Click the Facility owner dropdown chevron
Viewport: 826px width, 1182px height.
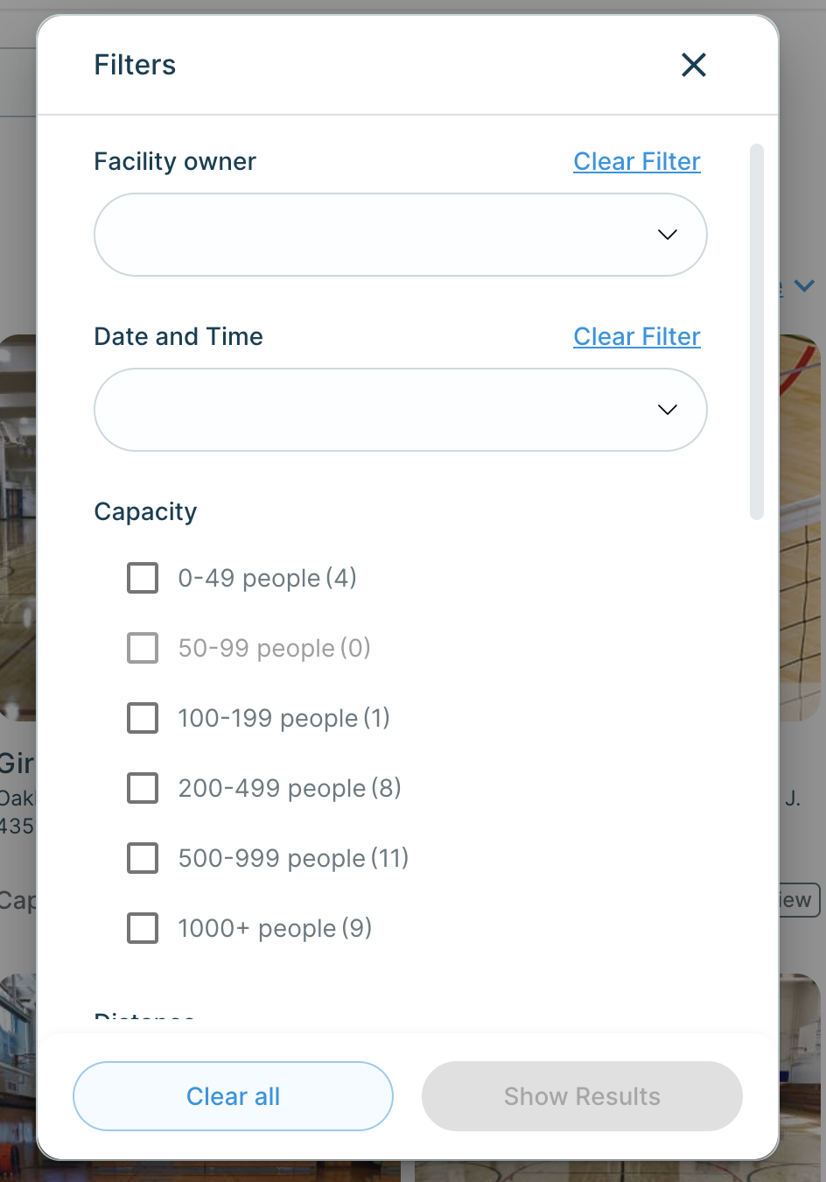pyautogui.click(x=668, y=235)
